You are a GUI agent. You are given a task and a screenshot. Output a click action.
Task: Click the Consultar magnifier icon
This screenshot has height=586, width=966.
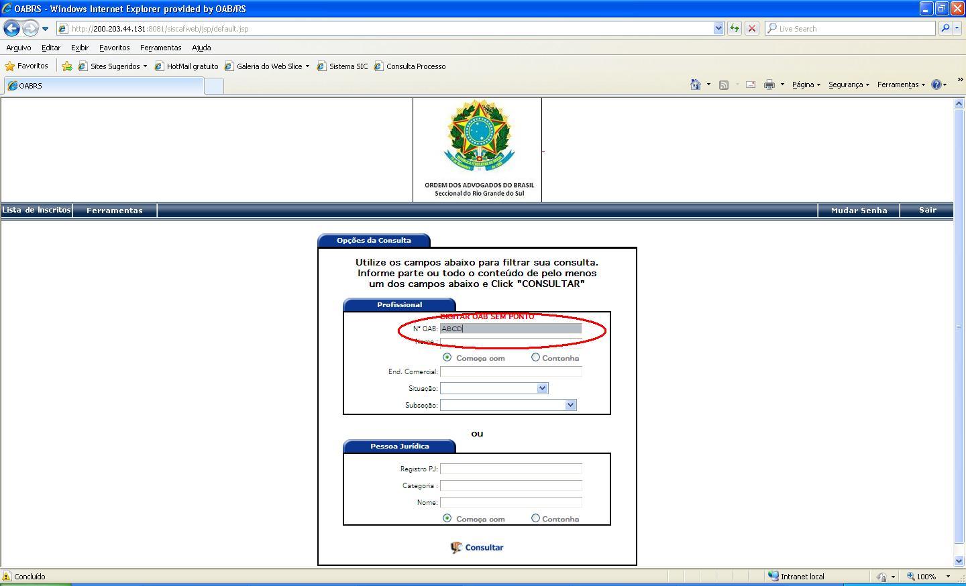[456, 548]
